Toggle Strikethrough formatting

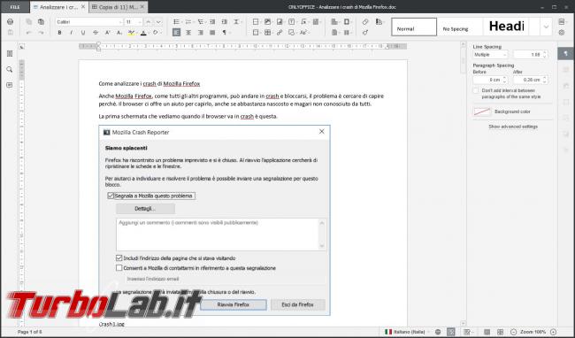click(x=96, y=33)
